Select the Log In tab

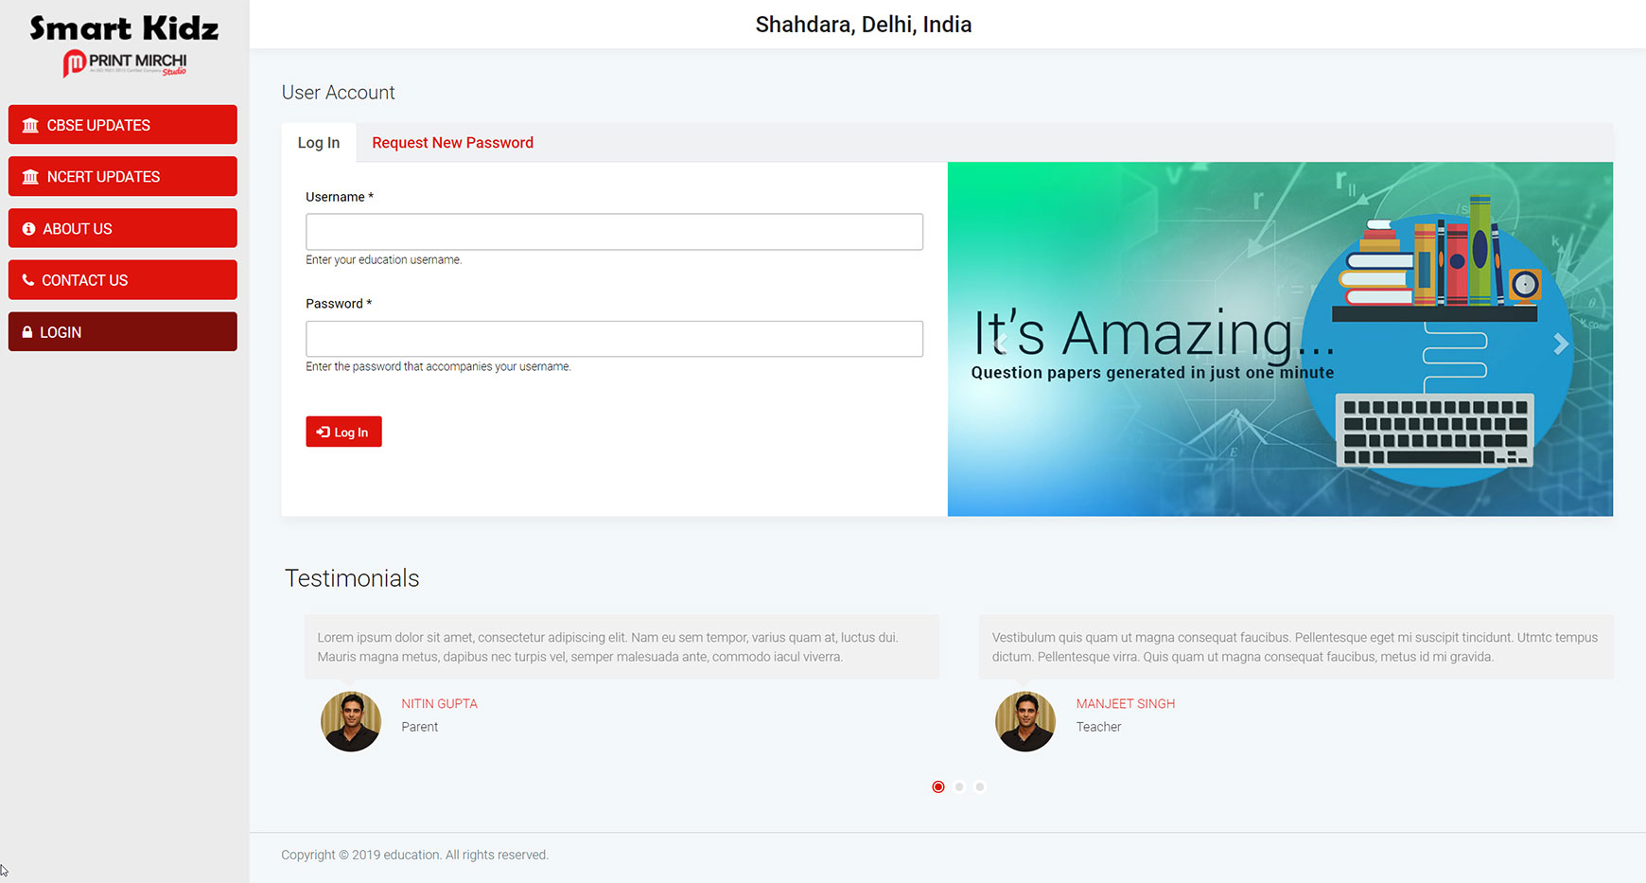pyautogui.click(x=319, y=143)
